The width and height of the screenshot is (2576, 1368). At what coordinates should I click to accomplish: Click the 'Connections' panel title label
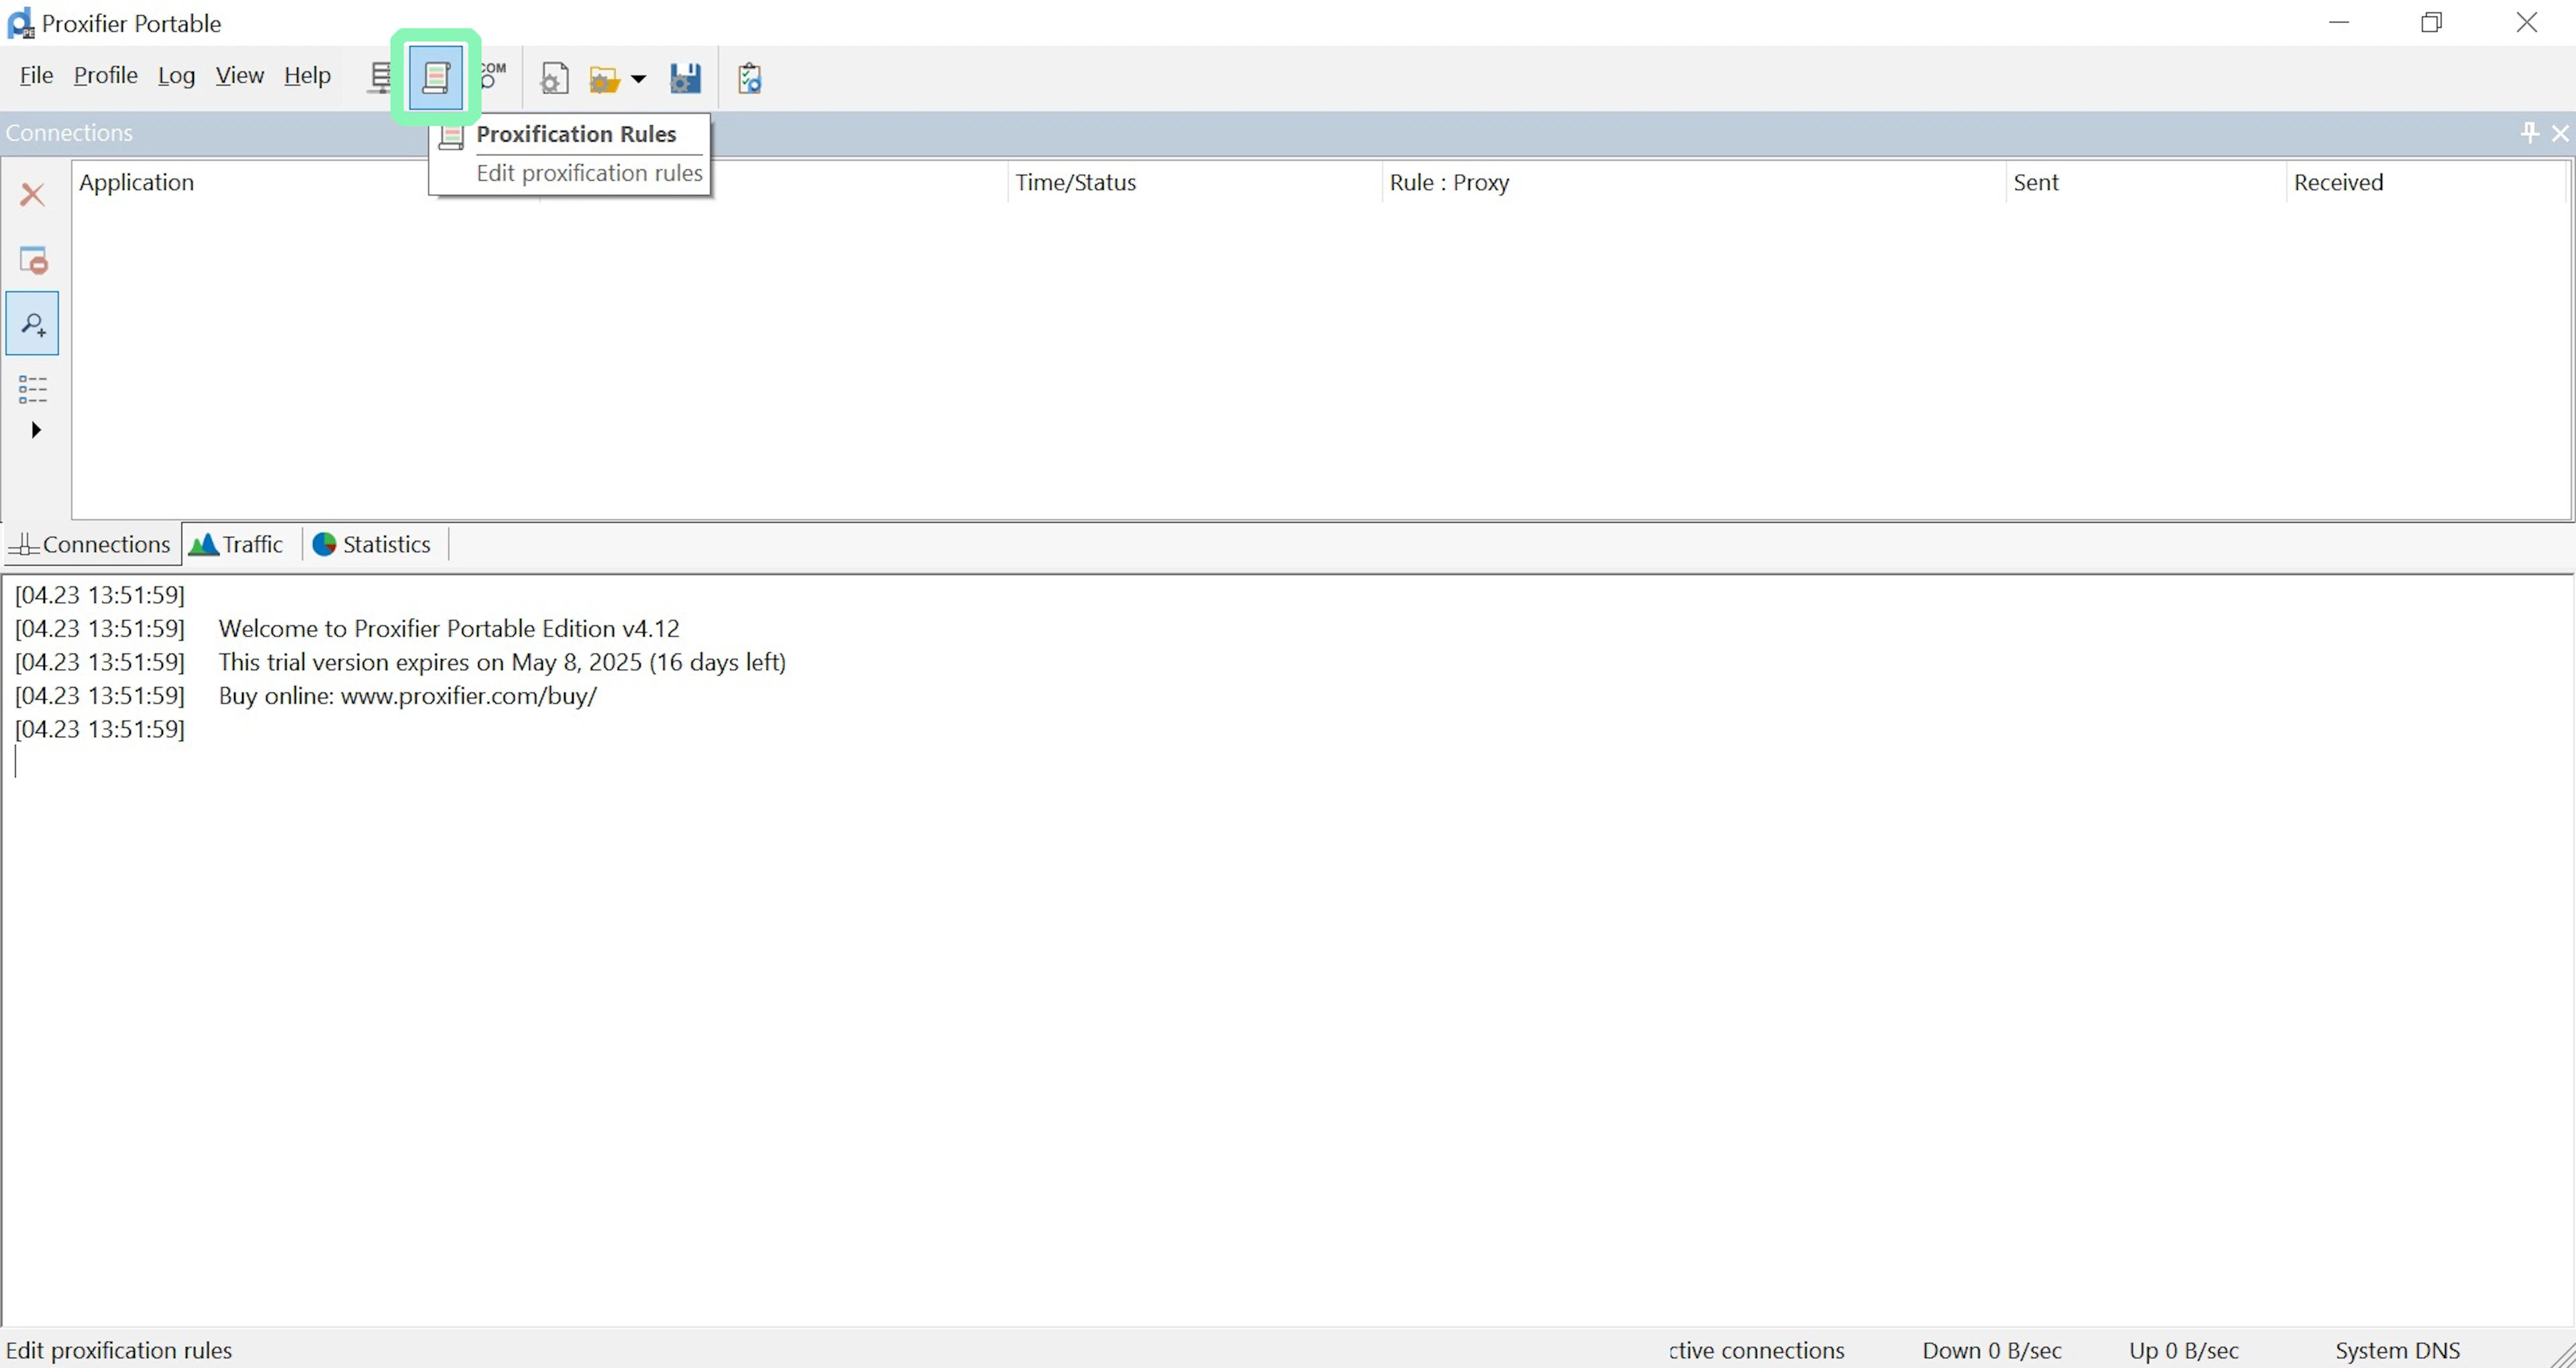click(x=69, y=133)
